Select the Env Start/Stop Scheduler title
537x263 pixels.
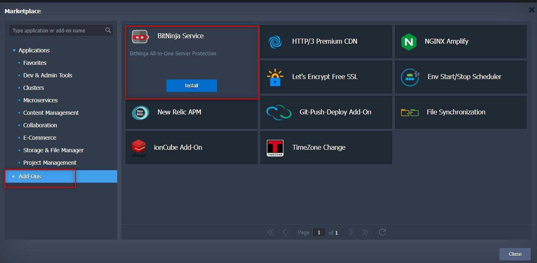pyautogui.click(x=464, y=77)
